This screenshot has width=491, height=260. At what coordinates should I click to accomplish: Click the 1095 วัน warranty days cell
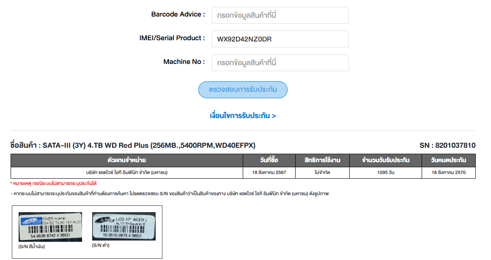[x=385, y=172]
